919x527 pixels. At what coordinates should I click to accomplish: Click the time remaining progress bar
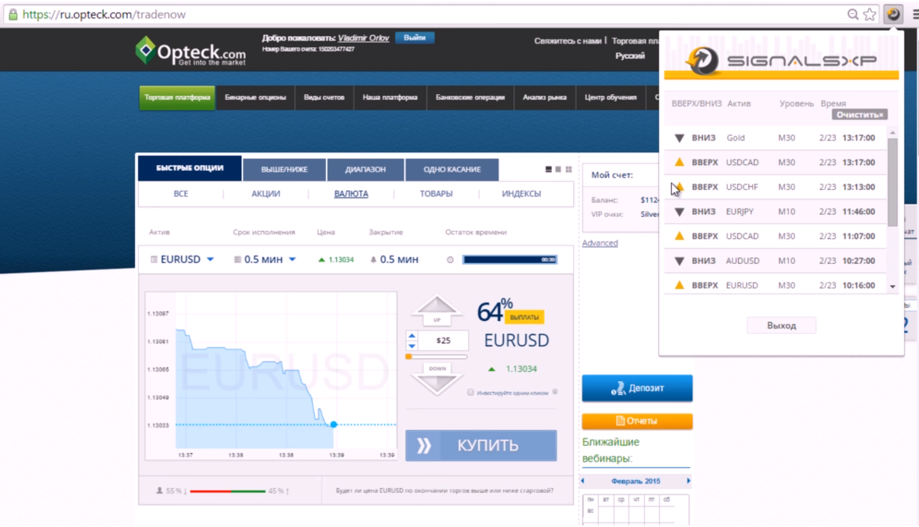pos(510,260)
